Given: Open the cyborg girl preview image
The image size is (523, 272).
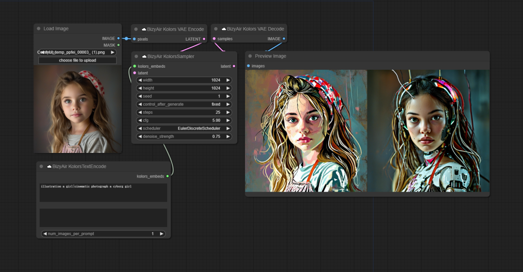Looking at the screenshot, I should [x=429, y=131].
